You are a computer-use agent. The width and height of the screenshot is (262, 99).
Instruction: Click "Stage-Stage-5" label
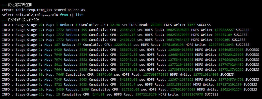click(x=28, y=65)
